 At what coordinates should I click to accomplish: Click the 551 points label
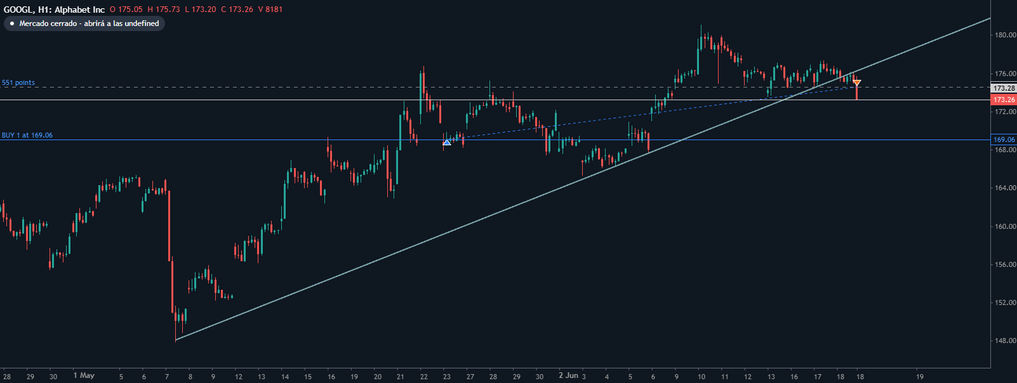pyautogui.click(x=18, y=83)
